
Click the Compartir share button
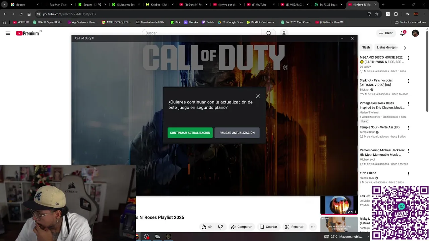[241, 227]
